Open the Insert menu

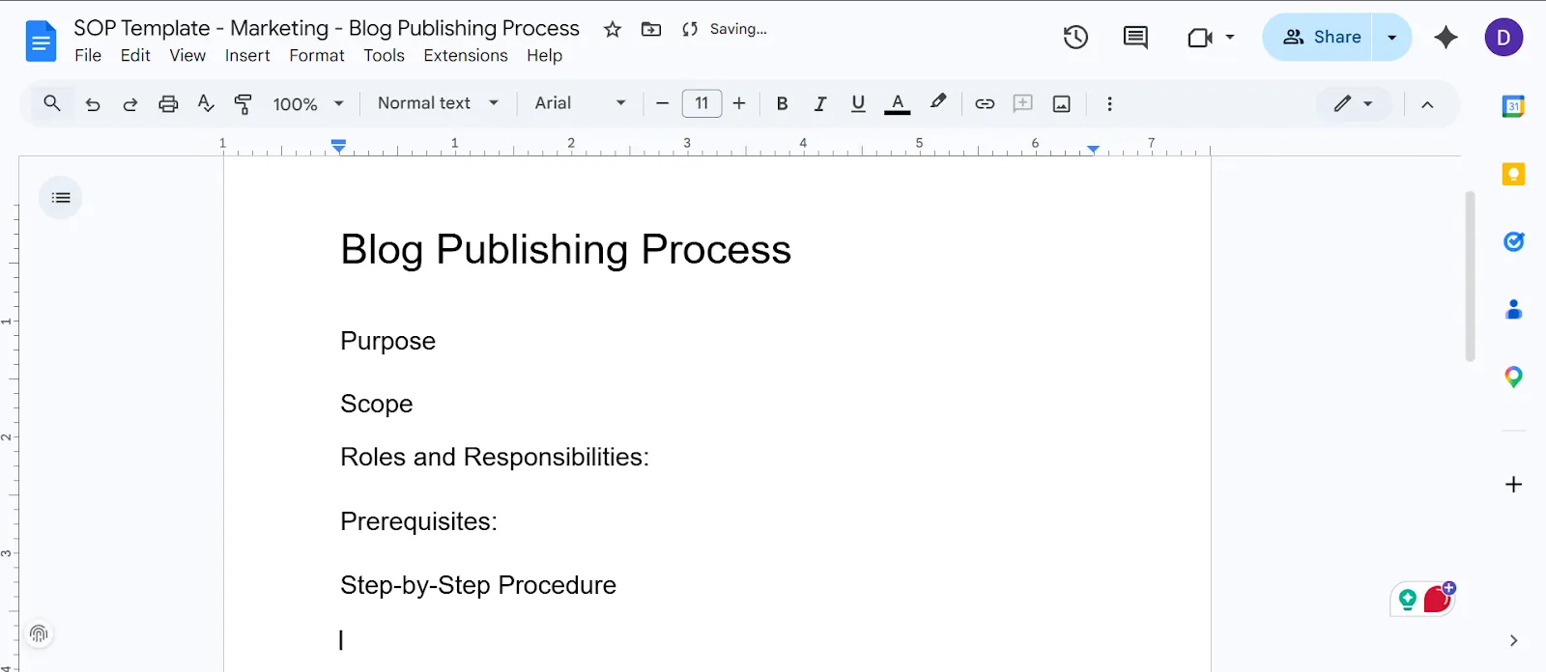click(247, 56)
